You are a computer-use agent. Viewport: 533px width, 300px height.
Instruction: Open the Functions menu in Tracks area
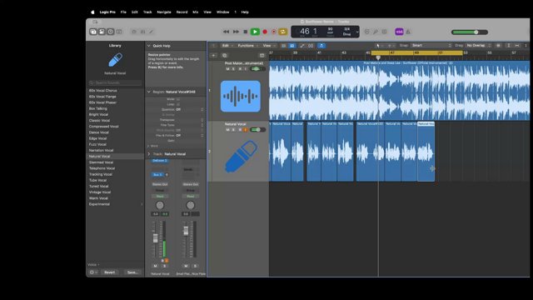pyautogui.click(x=247, y=46)
